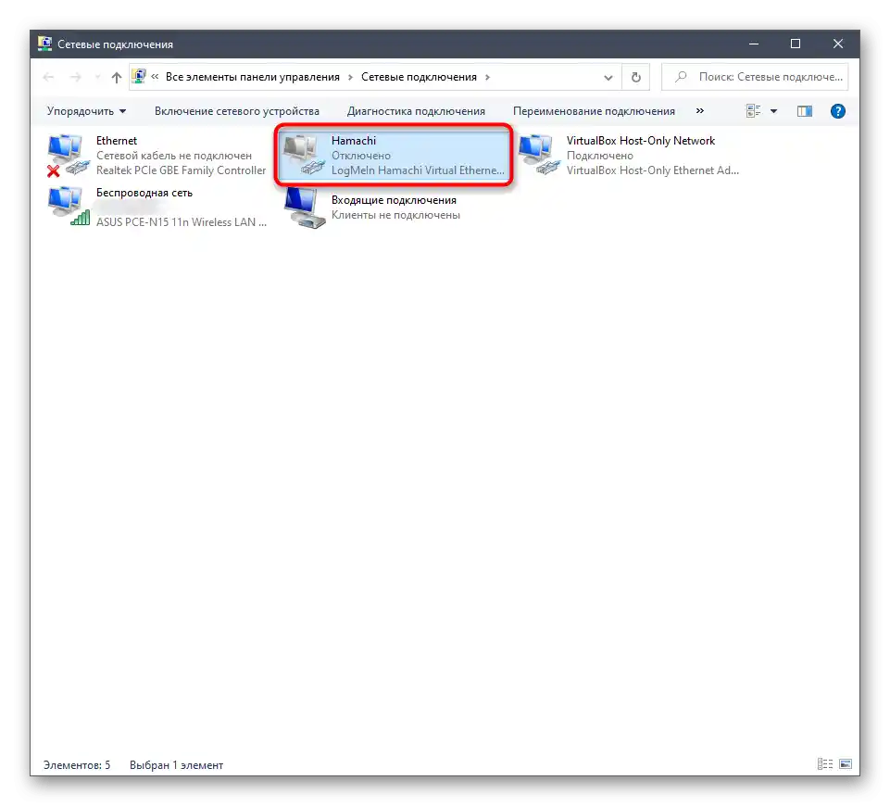Open the recent locations dropdown arrow
The width and height of the screenshot is (890, 806).
(x=97, y=77)
